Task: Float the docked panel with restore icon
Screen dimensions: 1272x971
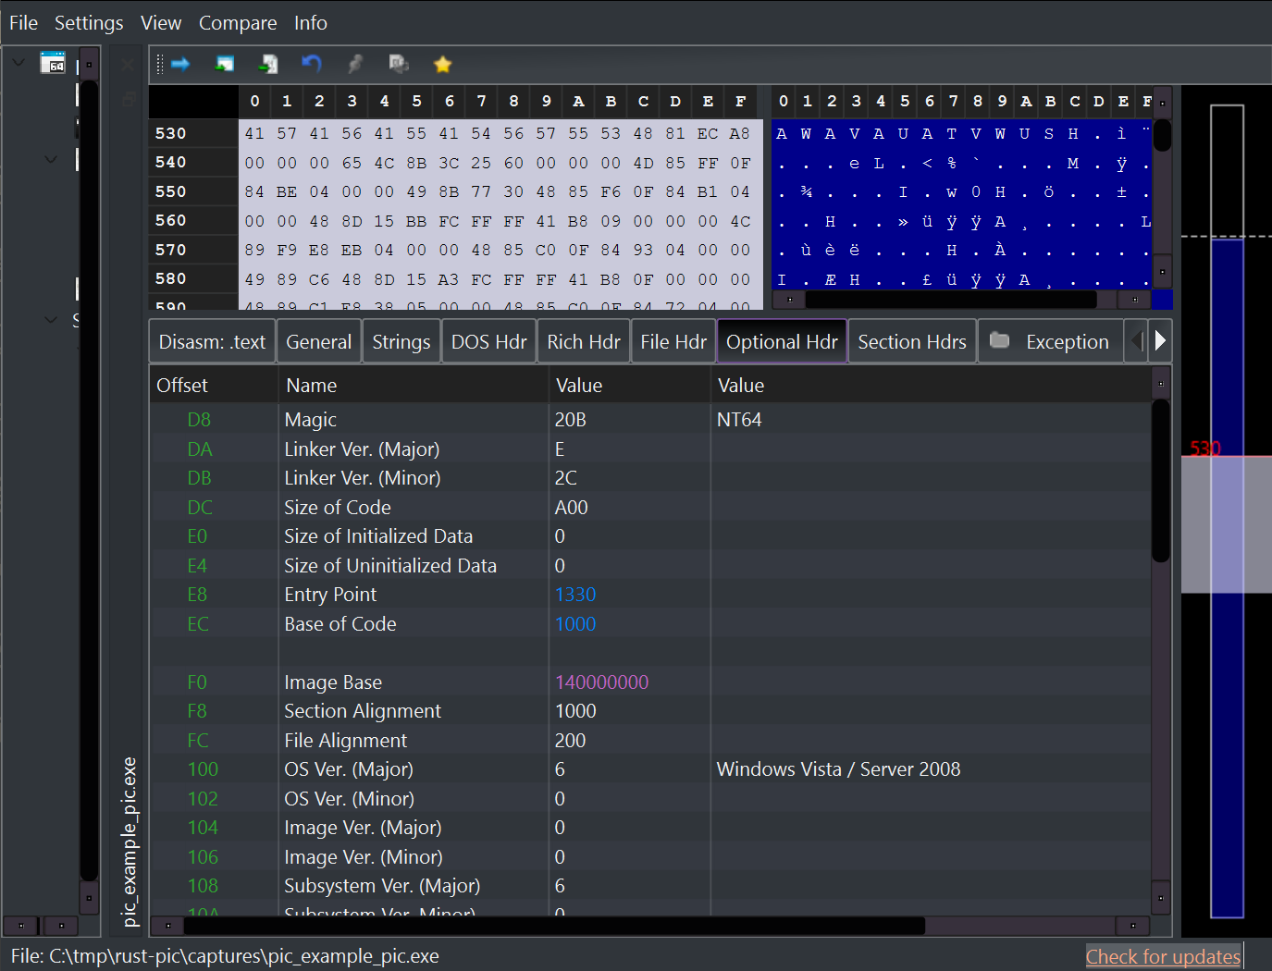Action: [128, 99]
